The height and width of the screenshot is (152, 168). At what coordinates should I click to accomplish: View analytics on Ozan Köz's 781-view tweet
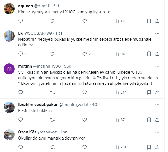pyautogui.click(x=121, y=147)
